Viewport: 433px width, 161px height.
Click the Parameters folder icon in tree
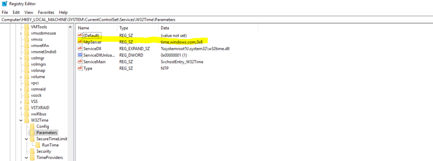tap(32, 133)
